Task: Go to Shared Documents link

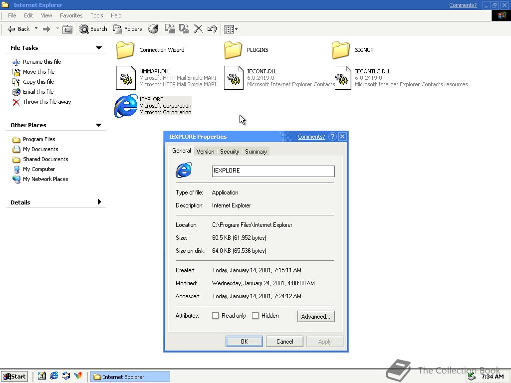Action: click(45, 159)
